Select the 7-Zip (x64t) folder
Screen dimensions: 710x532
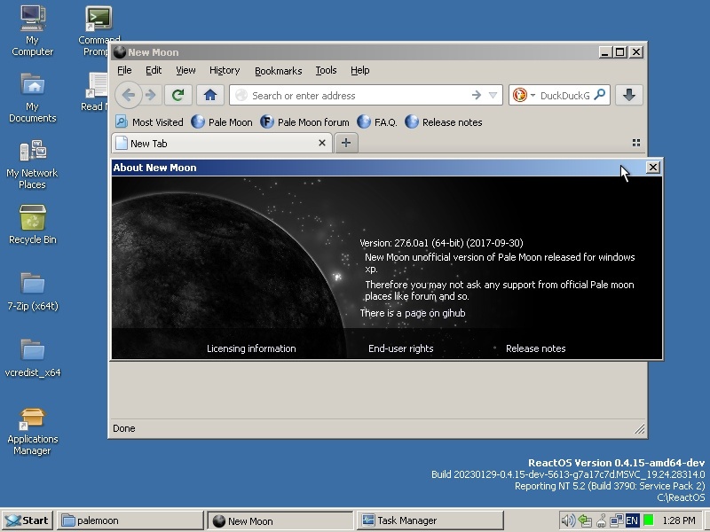click(x=33, y=292)
